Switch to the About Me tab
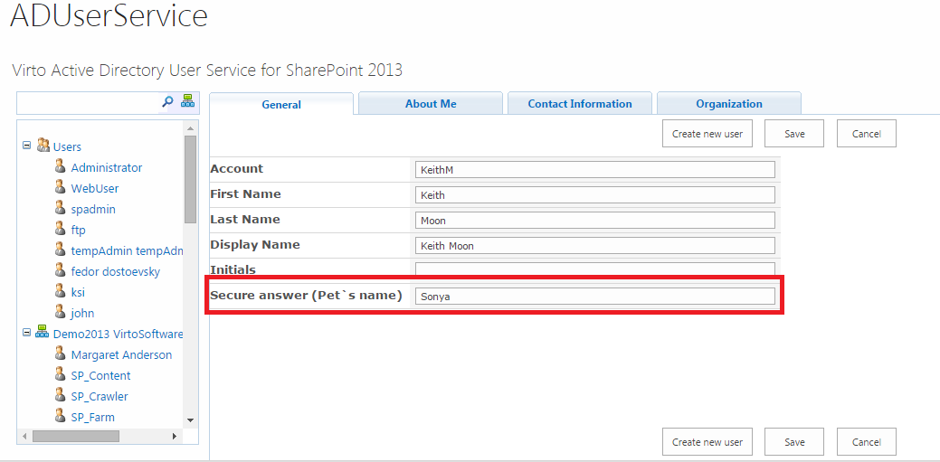This screenshot has width=940, height=462. coord(431,104)
